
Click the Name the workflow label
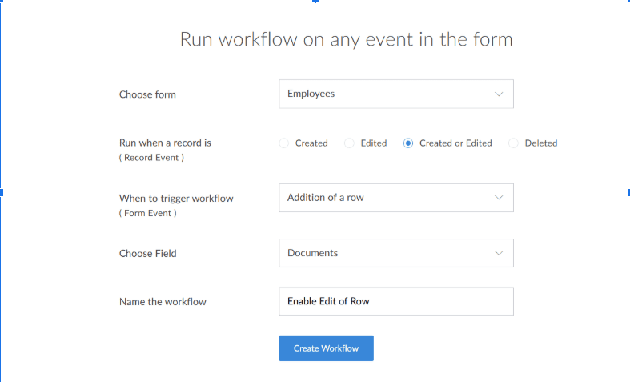coord(163,302)
